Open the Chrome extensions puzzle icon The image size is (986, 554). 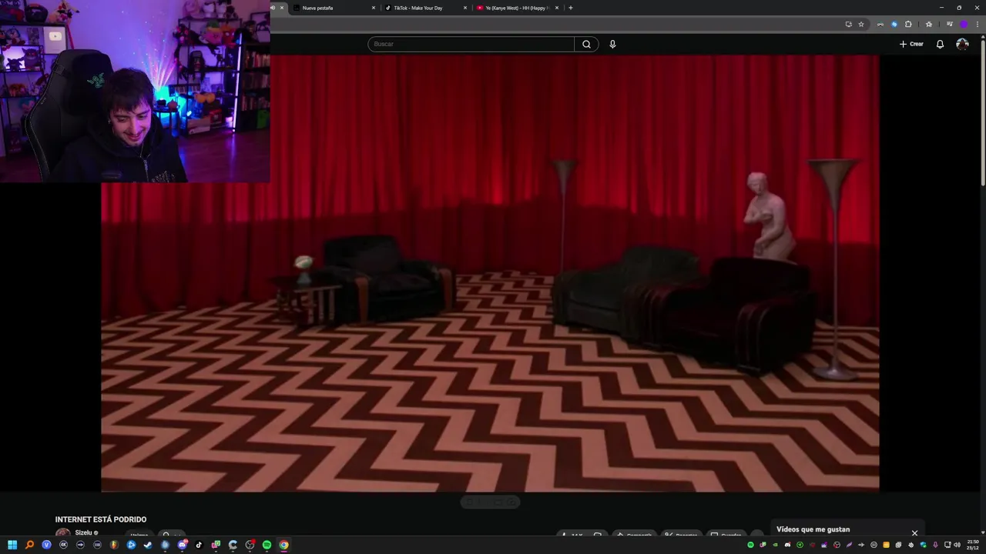click(908, 24)
